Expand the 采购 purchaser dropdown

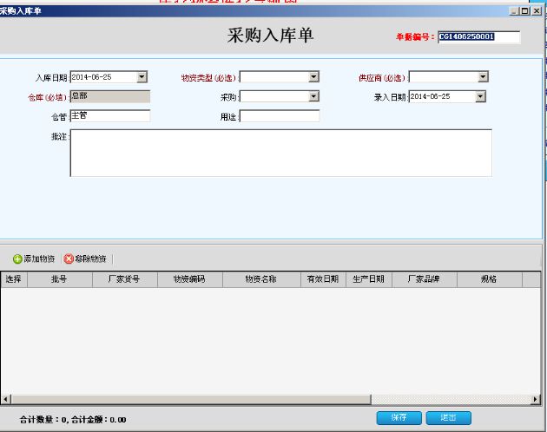[314, 96]
